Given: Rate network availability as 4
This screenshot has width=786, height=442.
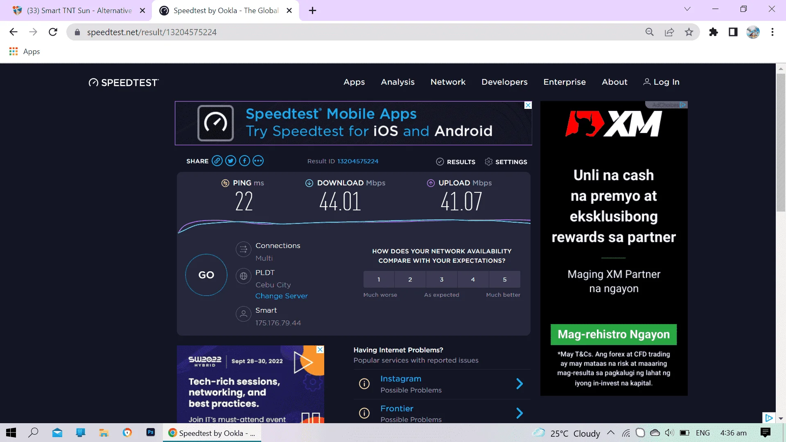Looking at the screenshot, I should (x=473, y=279).
